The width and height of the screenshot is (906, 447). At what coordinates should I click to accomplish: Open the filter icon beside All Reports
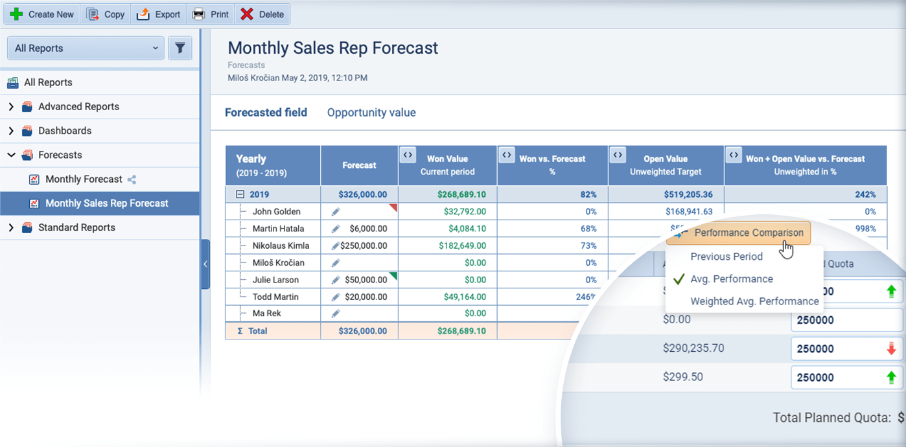pyautogui.click(x=180, y=48)
